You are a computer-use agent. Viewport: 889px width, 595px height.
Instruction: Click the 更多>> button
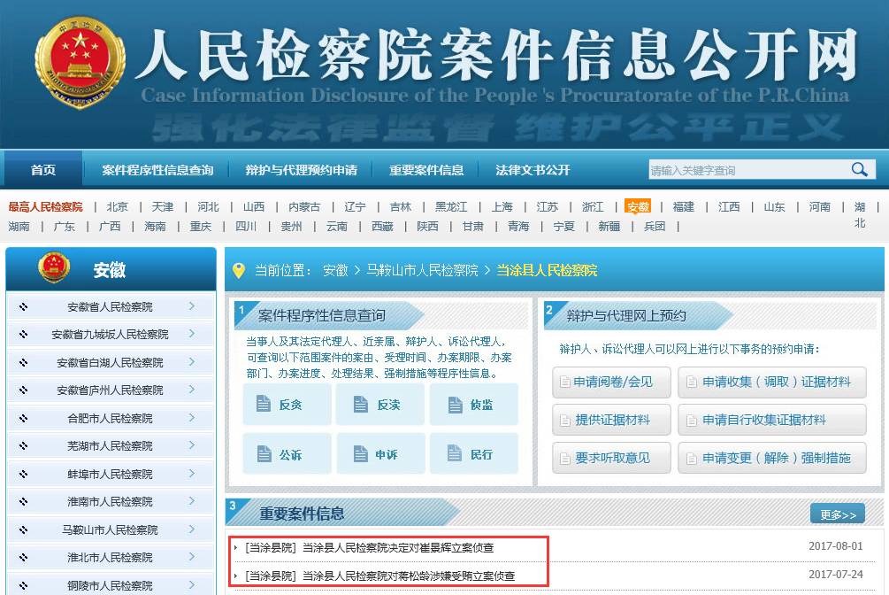coord(837,513)
